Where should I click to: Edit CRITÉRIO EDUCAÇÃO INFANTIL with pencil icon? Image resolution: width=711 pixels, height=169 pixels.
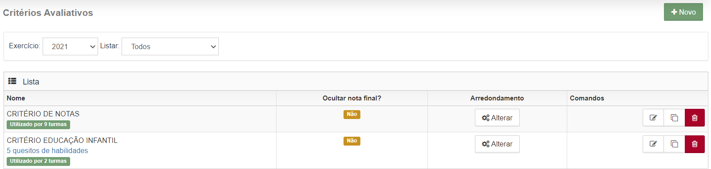[x=653, y=144]
